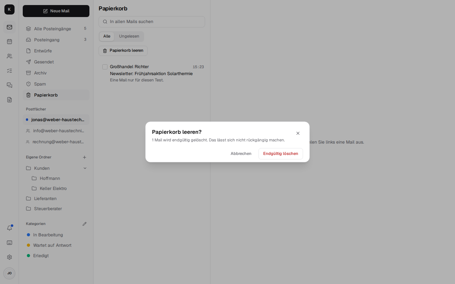The width and height of the screenshot is (455, 284).
Task: Collapse the Kunden folder chevron
Action: (x=85, y=168)
